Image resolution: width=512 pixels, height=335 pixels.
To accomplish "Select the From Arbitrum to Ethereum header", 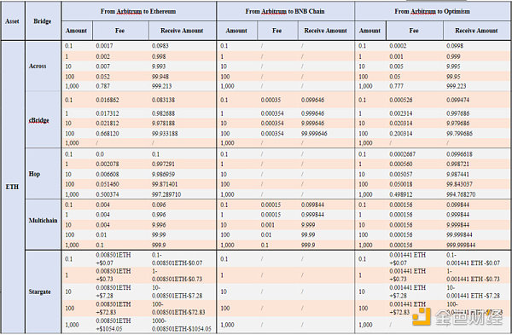I will (x=138, y=11).
